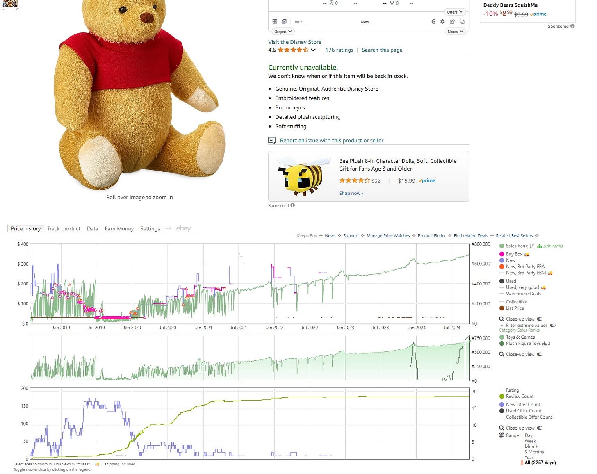The width and height of the screenshot is (597, 474).
Task: Open the Product Finder link
Action: pyautogui.click(x=431, y=236)
